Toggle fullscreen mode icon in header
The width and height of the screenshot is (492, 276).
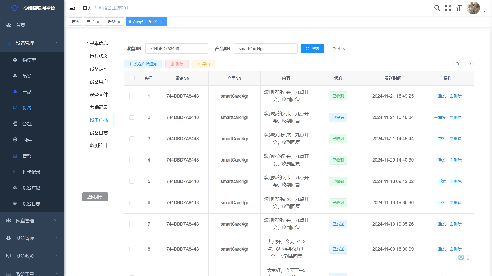[x=448, y=8]
